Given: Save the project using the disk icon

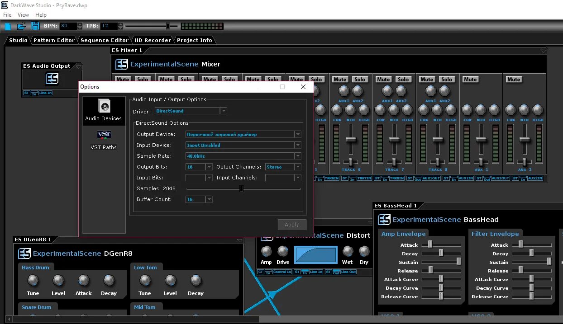Looking at the screenshot, I should coord(35,26).
